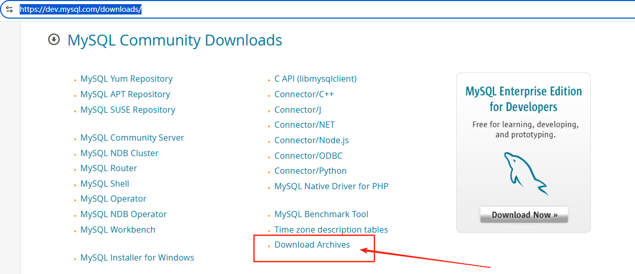Open MySQL NDB Cluster link
This screenshot has height=274, width=635.
[x=119, y=153]
